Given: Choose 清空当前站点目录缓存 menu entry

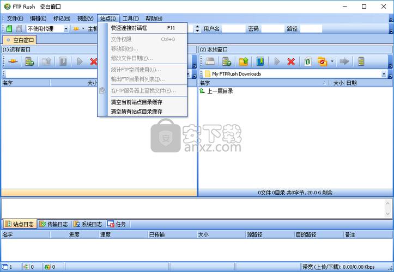Looking at the screenshot, I should (x=148, y=102).
